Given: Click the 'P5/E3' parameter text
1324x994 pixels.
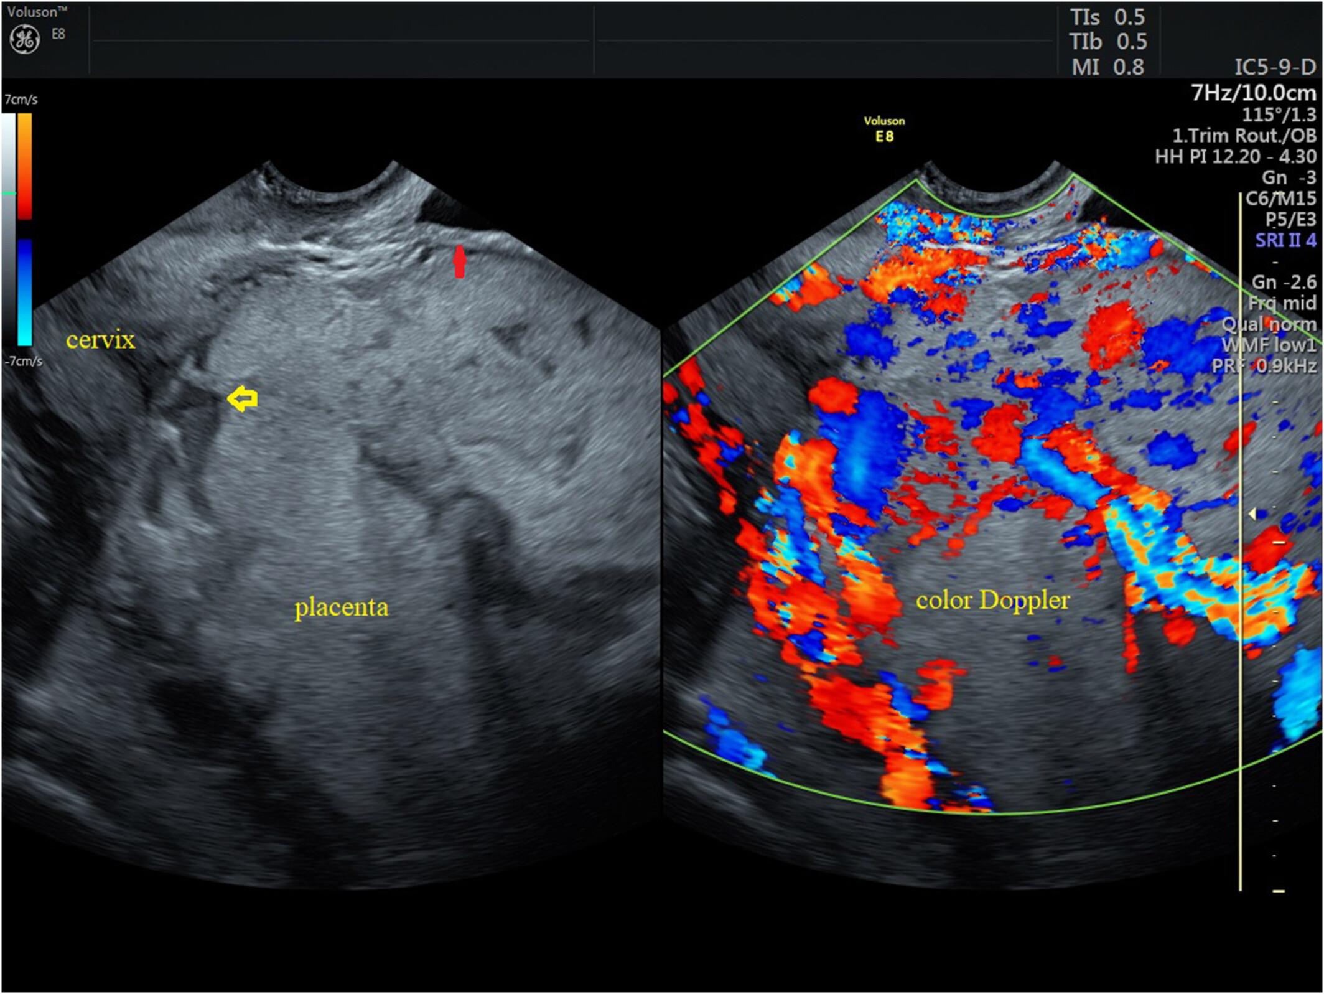Looking at the screenshot, I should click(x=1291, y=219).
